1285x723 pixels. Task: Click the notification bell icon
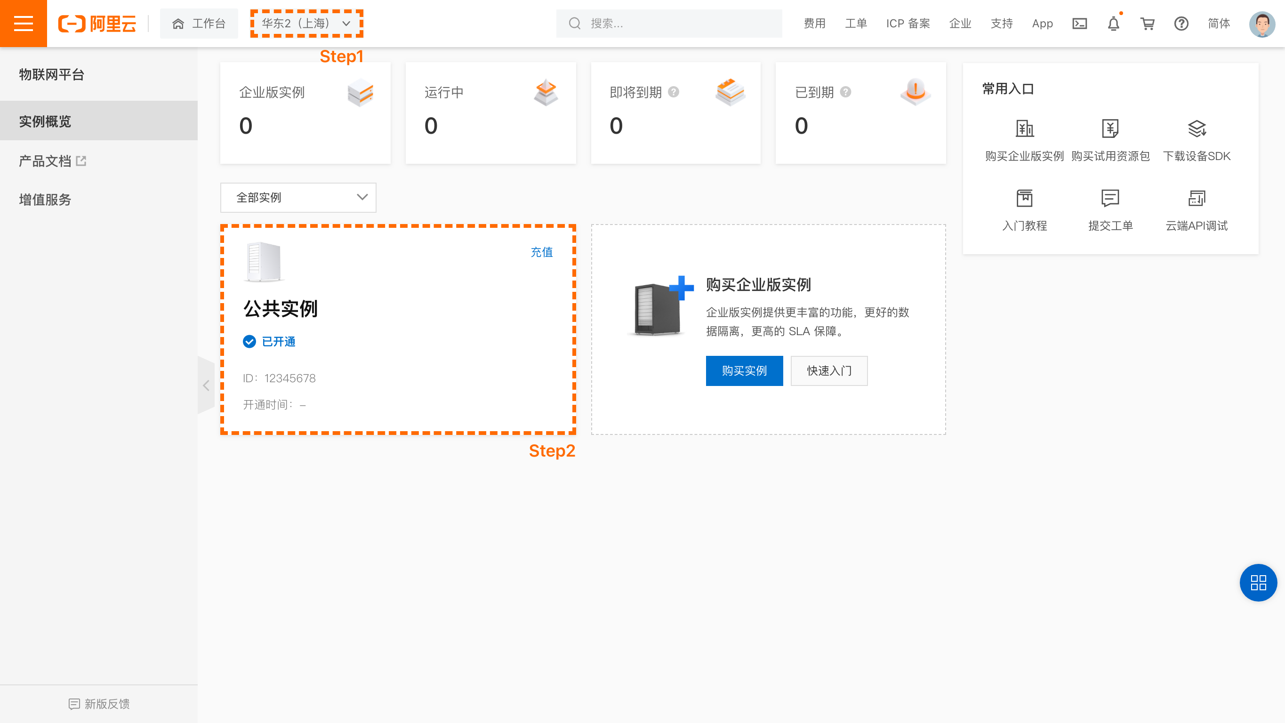point(1113,24)
